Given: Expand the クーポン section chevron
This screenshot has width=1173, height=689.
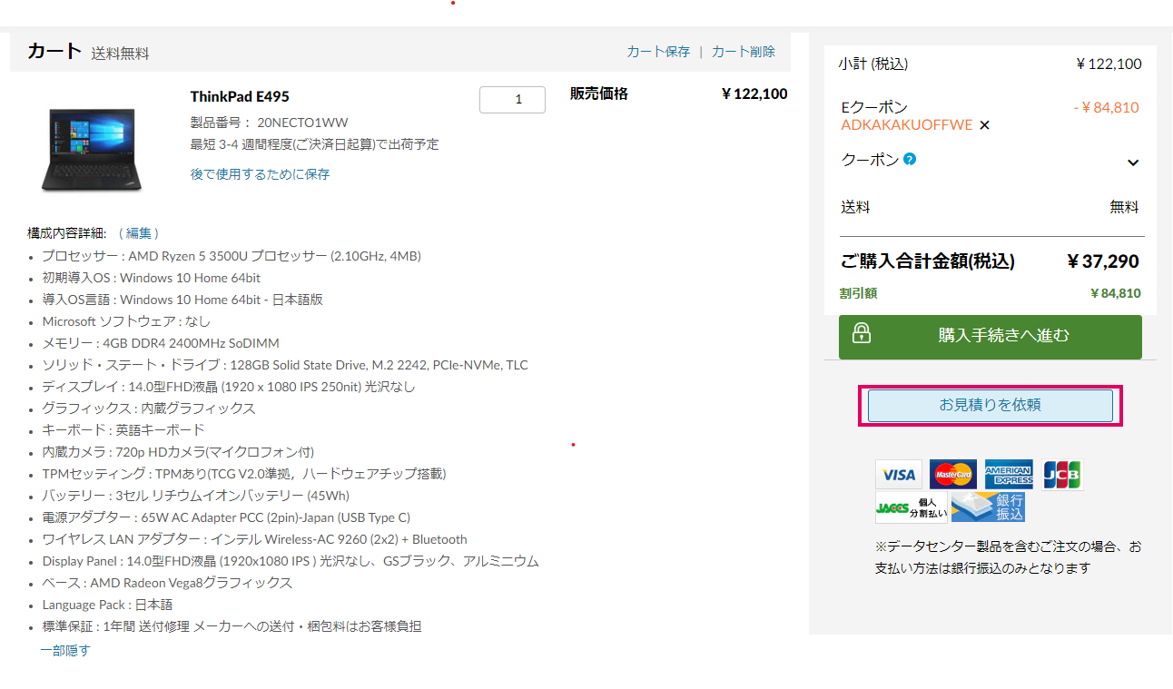Looking at the screenshot, I should (x=1132, y=162).
